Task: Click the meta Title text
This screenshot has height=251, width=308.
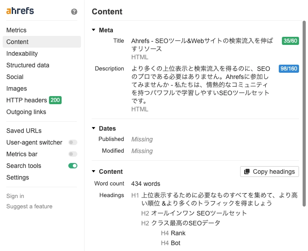Action: (202, 45)
